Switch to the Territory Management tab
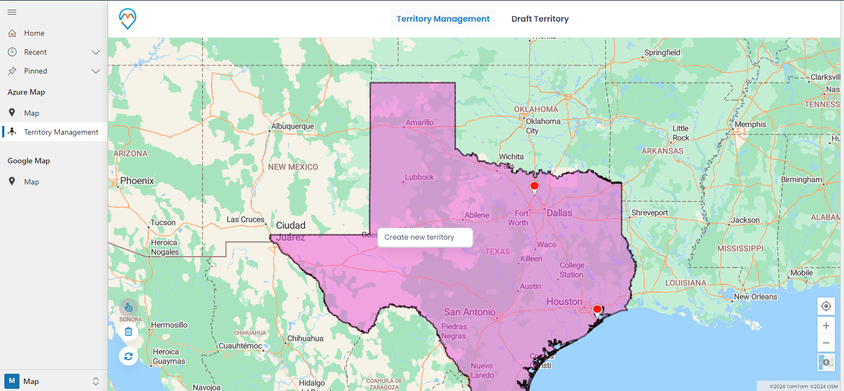Image resolution: width=844 pixels, height=391 pixels. (x=443, y=19)
